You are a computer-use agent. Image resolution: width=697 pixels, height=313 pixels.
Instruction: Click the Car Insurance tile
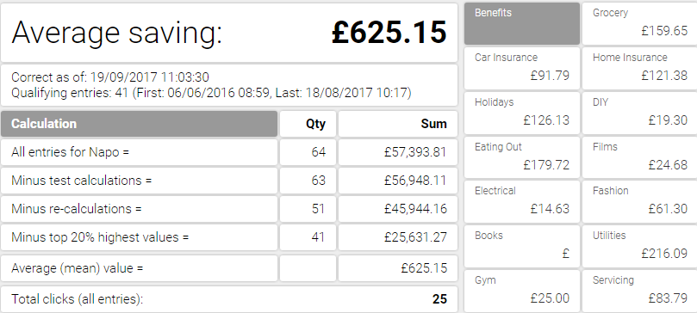pos(522,68)
